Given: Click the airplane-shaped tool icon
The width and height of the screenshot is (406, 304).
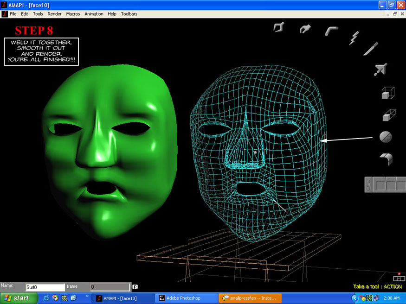Looking at the screenshot, I should 381,70.
